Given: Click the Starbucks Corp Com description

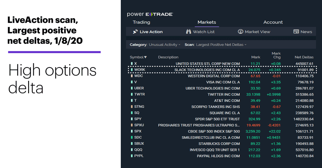Looking at the screenshot, I should pos(219,144).
